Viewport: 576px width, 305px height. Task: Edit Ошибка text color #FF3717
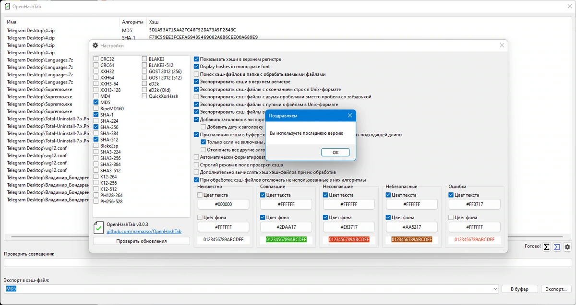pos(475,204)
